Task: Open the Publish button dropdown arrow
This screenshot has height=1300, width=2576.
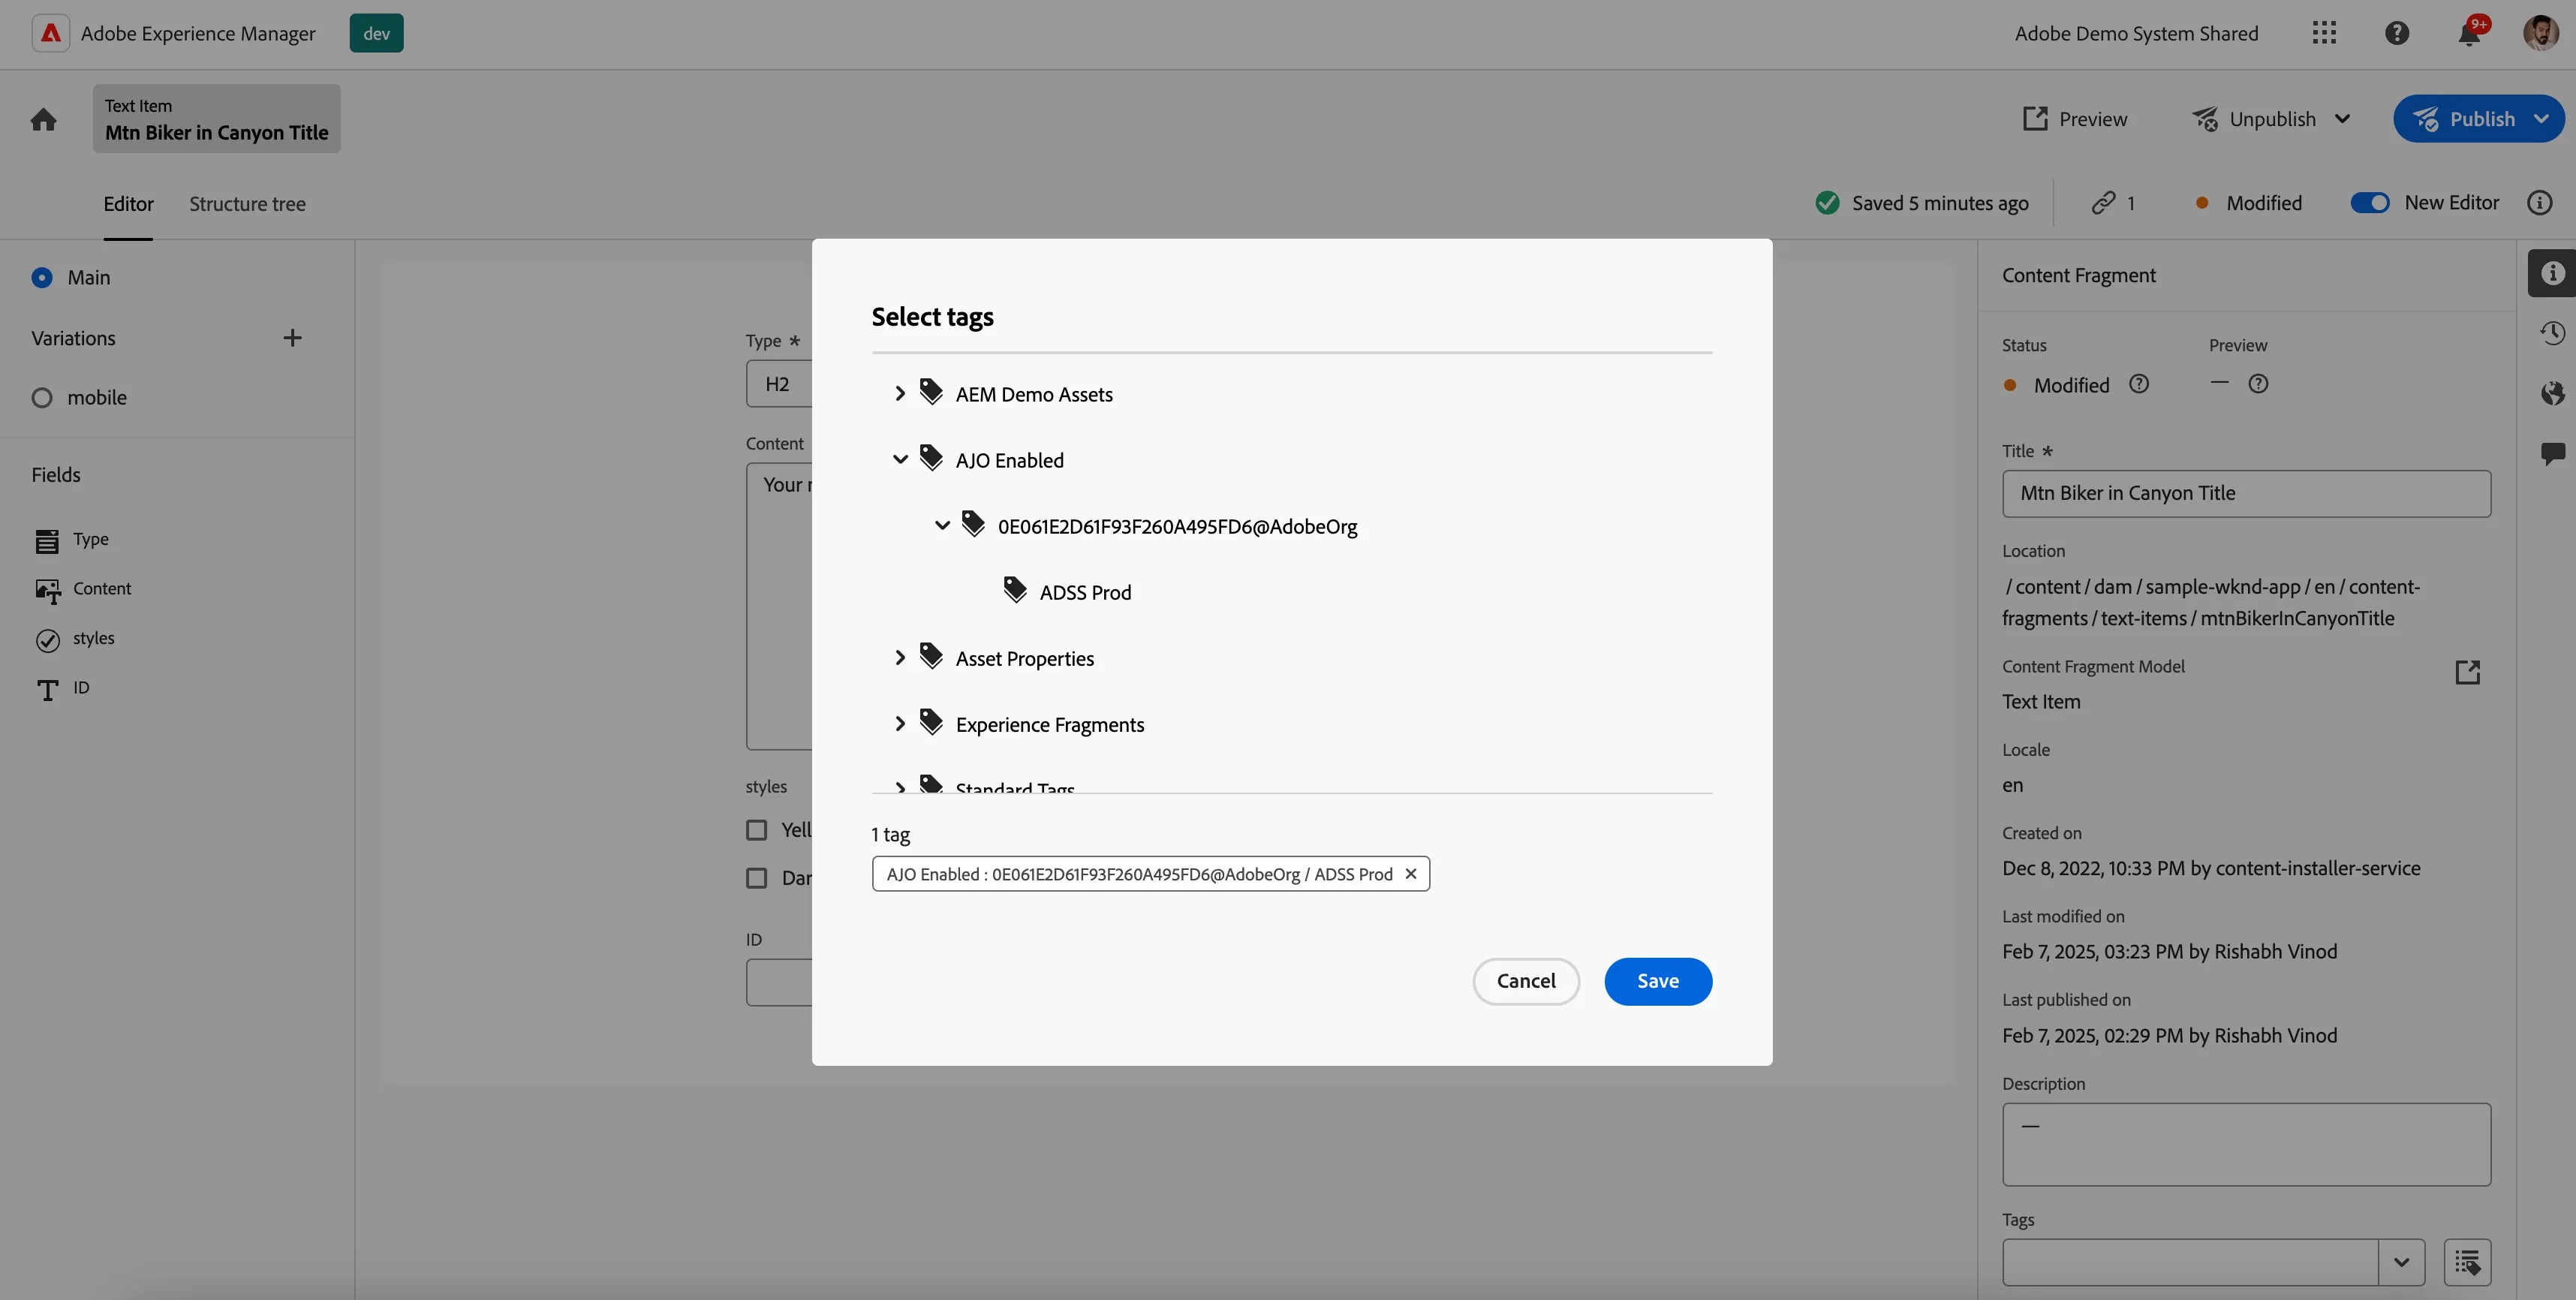Action: (2540, 119)
